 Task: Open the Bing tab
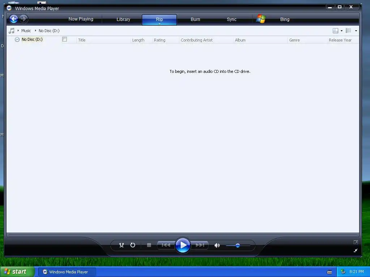(285, 19)
